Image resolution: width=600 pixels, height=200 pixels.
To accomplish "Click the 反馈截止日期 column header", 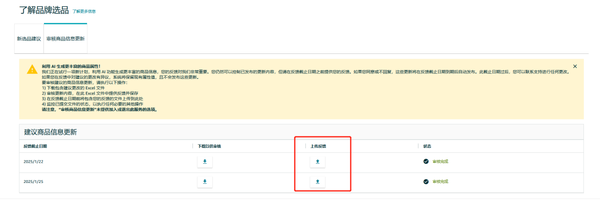I will pyautogui.click(x=35, y=146).
